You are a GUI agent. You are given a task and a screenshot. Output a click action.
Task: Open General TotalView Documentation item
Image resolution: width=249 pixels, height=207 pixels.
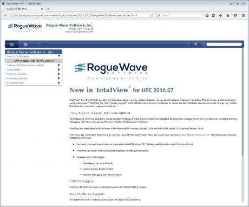tap(26, 65)
